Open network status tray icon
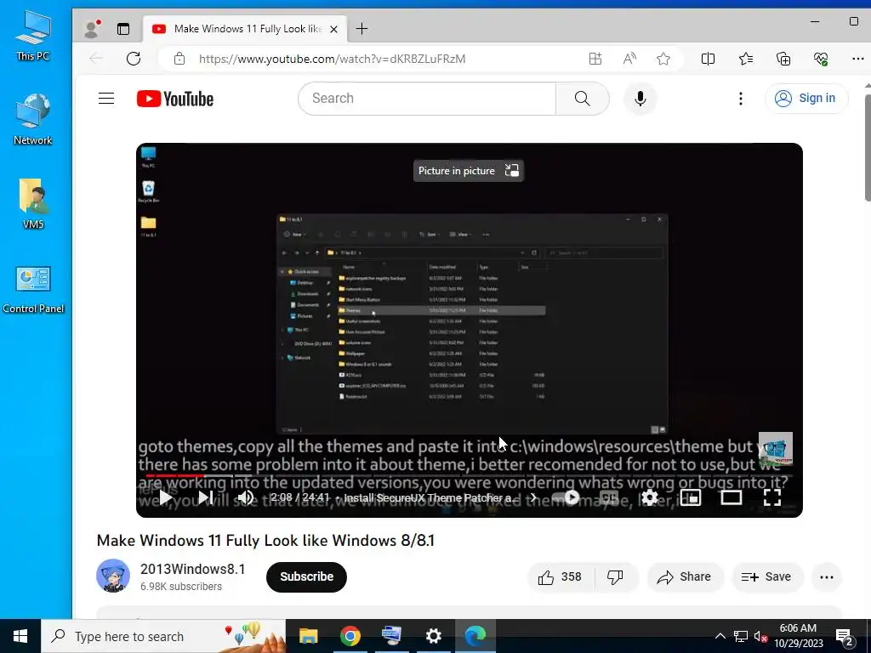Image resolution: width=871 pixels, height=653 pixels. pos(741,636)
